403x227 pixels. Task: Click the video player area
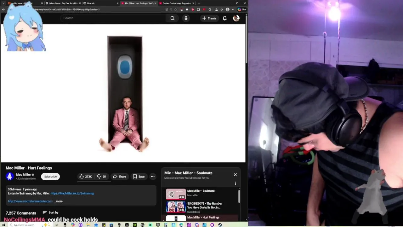(123, 93)
